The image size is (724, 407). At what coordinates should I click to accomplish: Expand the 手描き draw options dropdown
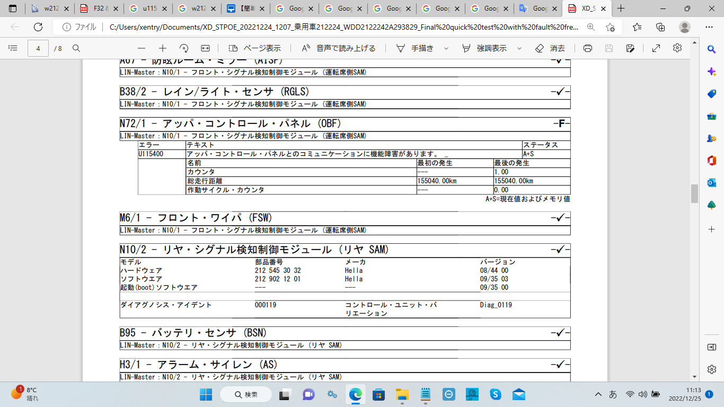[x=446, y=48]
